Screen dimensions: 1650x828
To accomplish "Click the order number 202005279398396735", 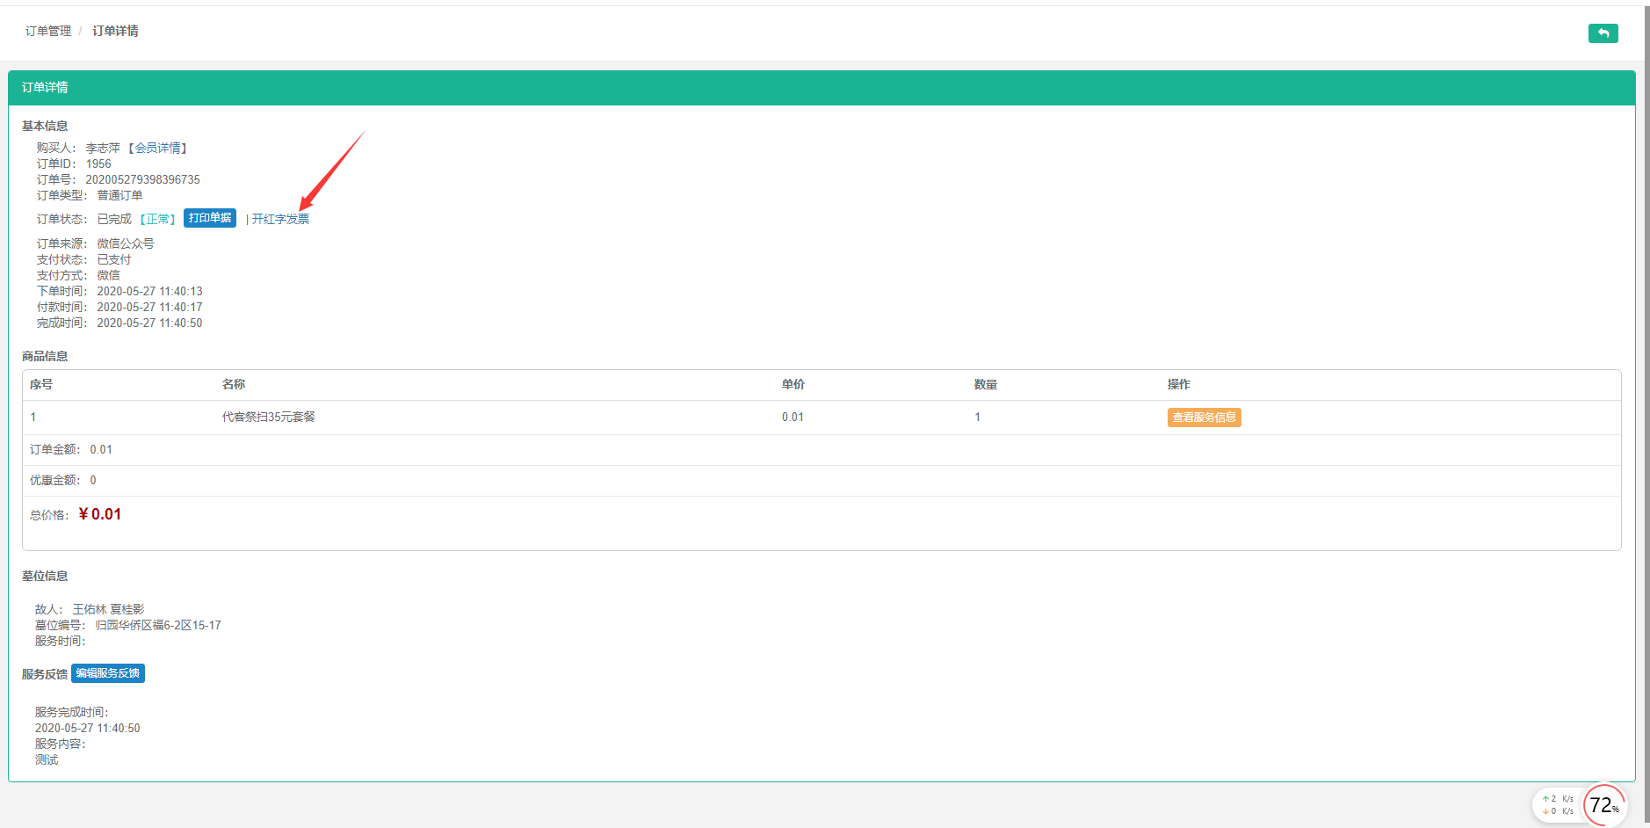I will [142, 179].
